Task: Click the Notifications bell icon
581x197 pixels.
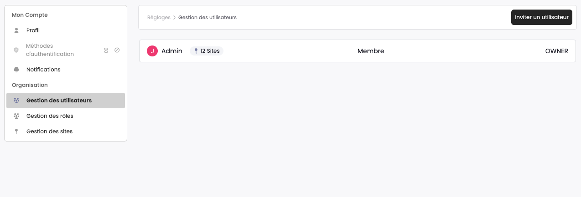Action: pyautogui.click(x=16, y=70)
